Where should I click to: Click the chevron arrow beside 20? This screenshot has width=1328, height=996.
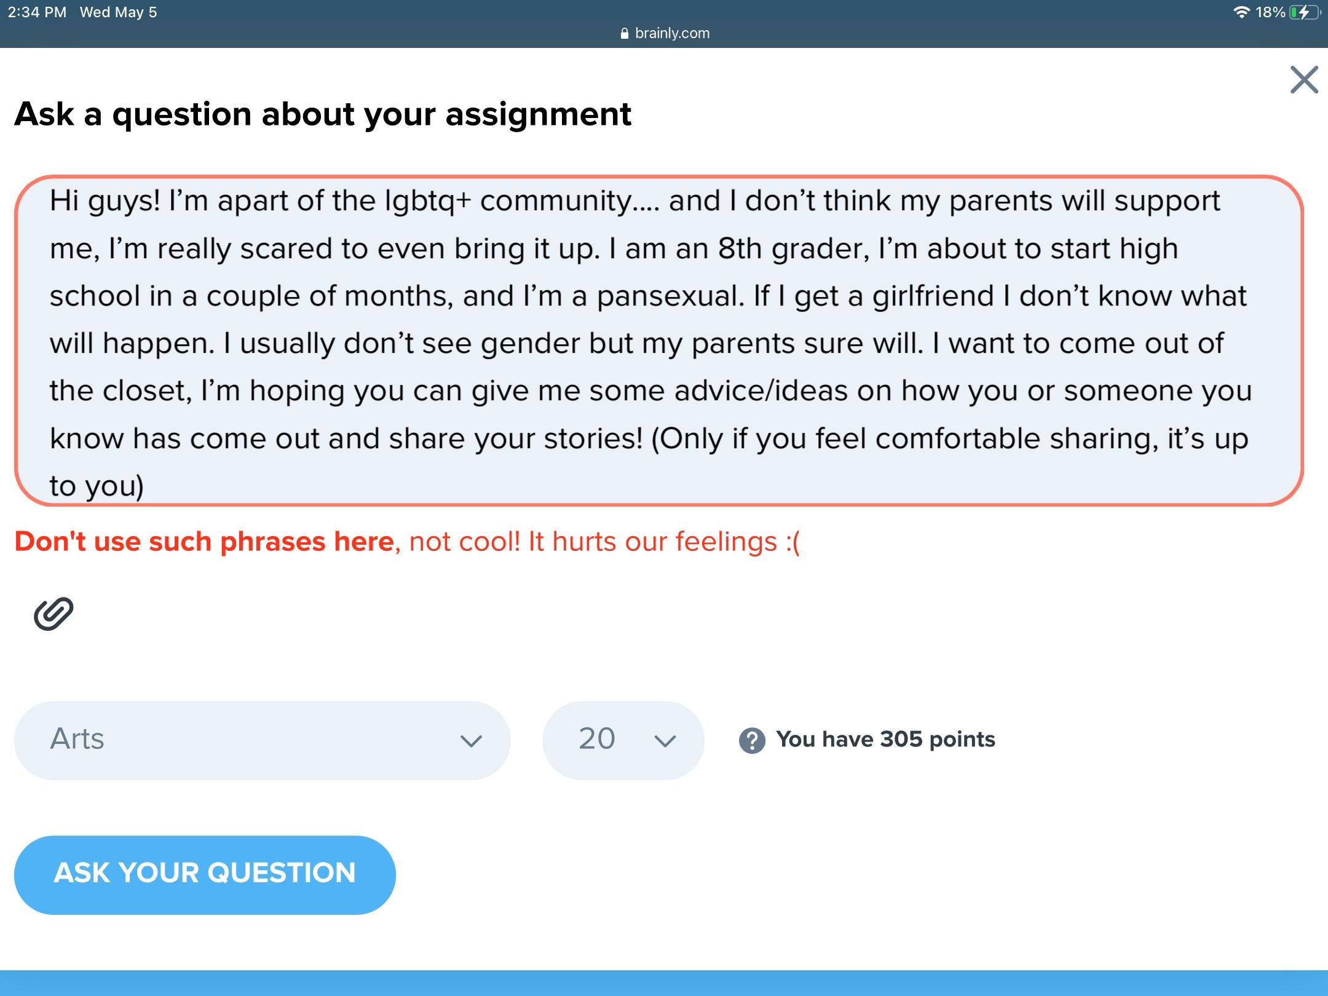pyautogui.click(x=665, y=741)
